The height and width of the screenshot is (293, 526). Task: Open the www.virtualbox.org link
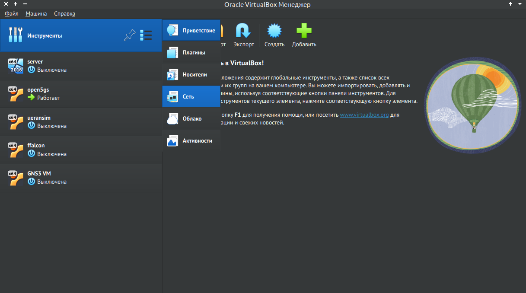[364, 115]
